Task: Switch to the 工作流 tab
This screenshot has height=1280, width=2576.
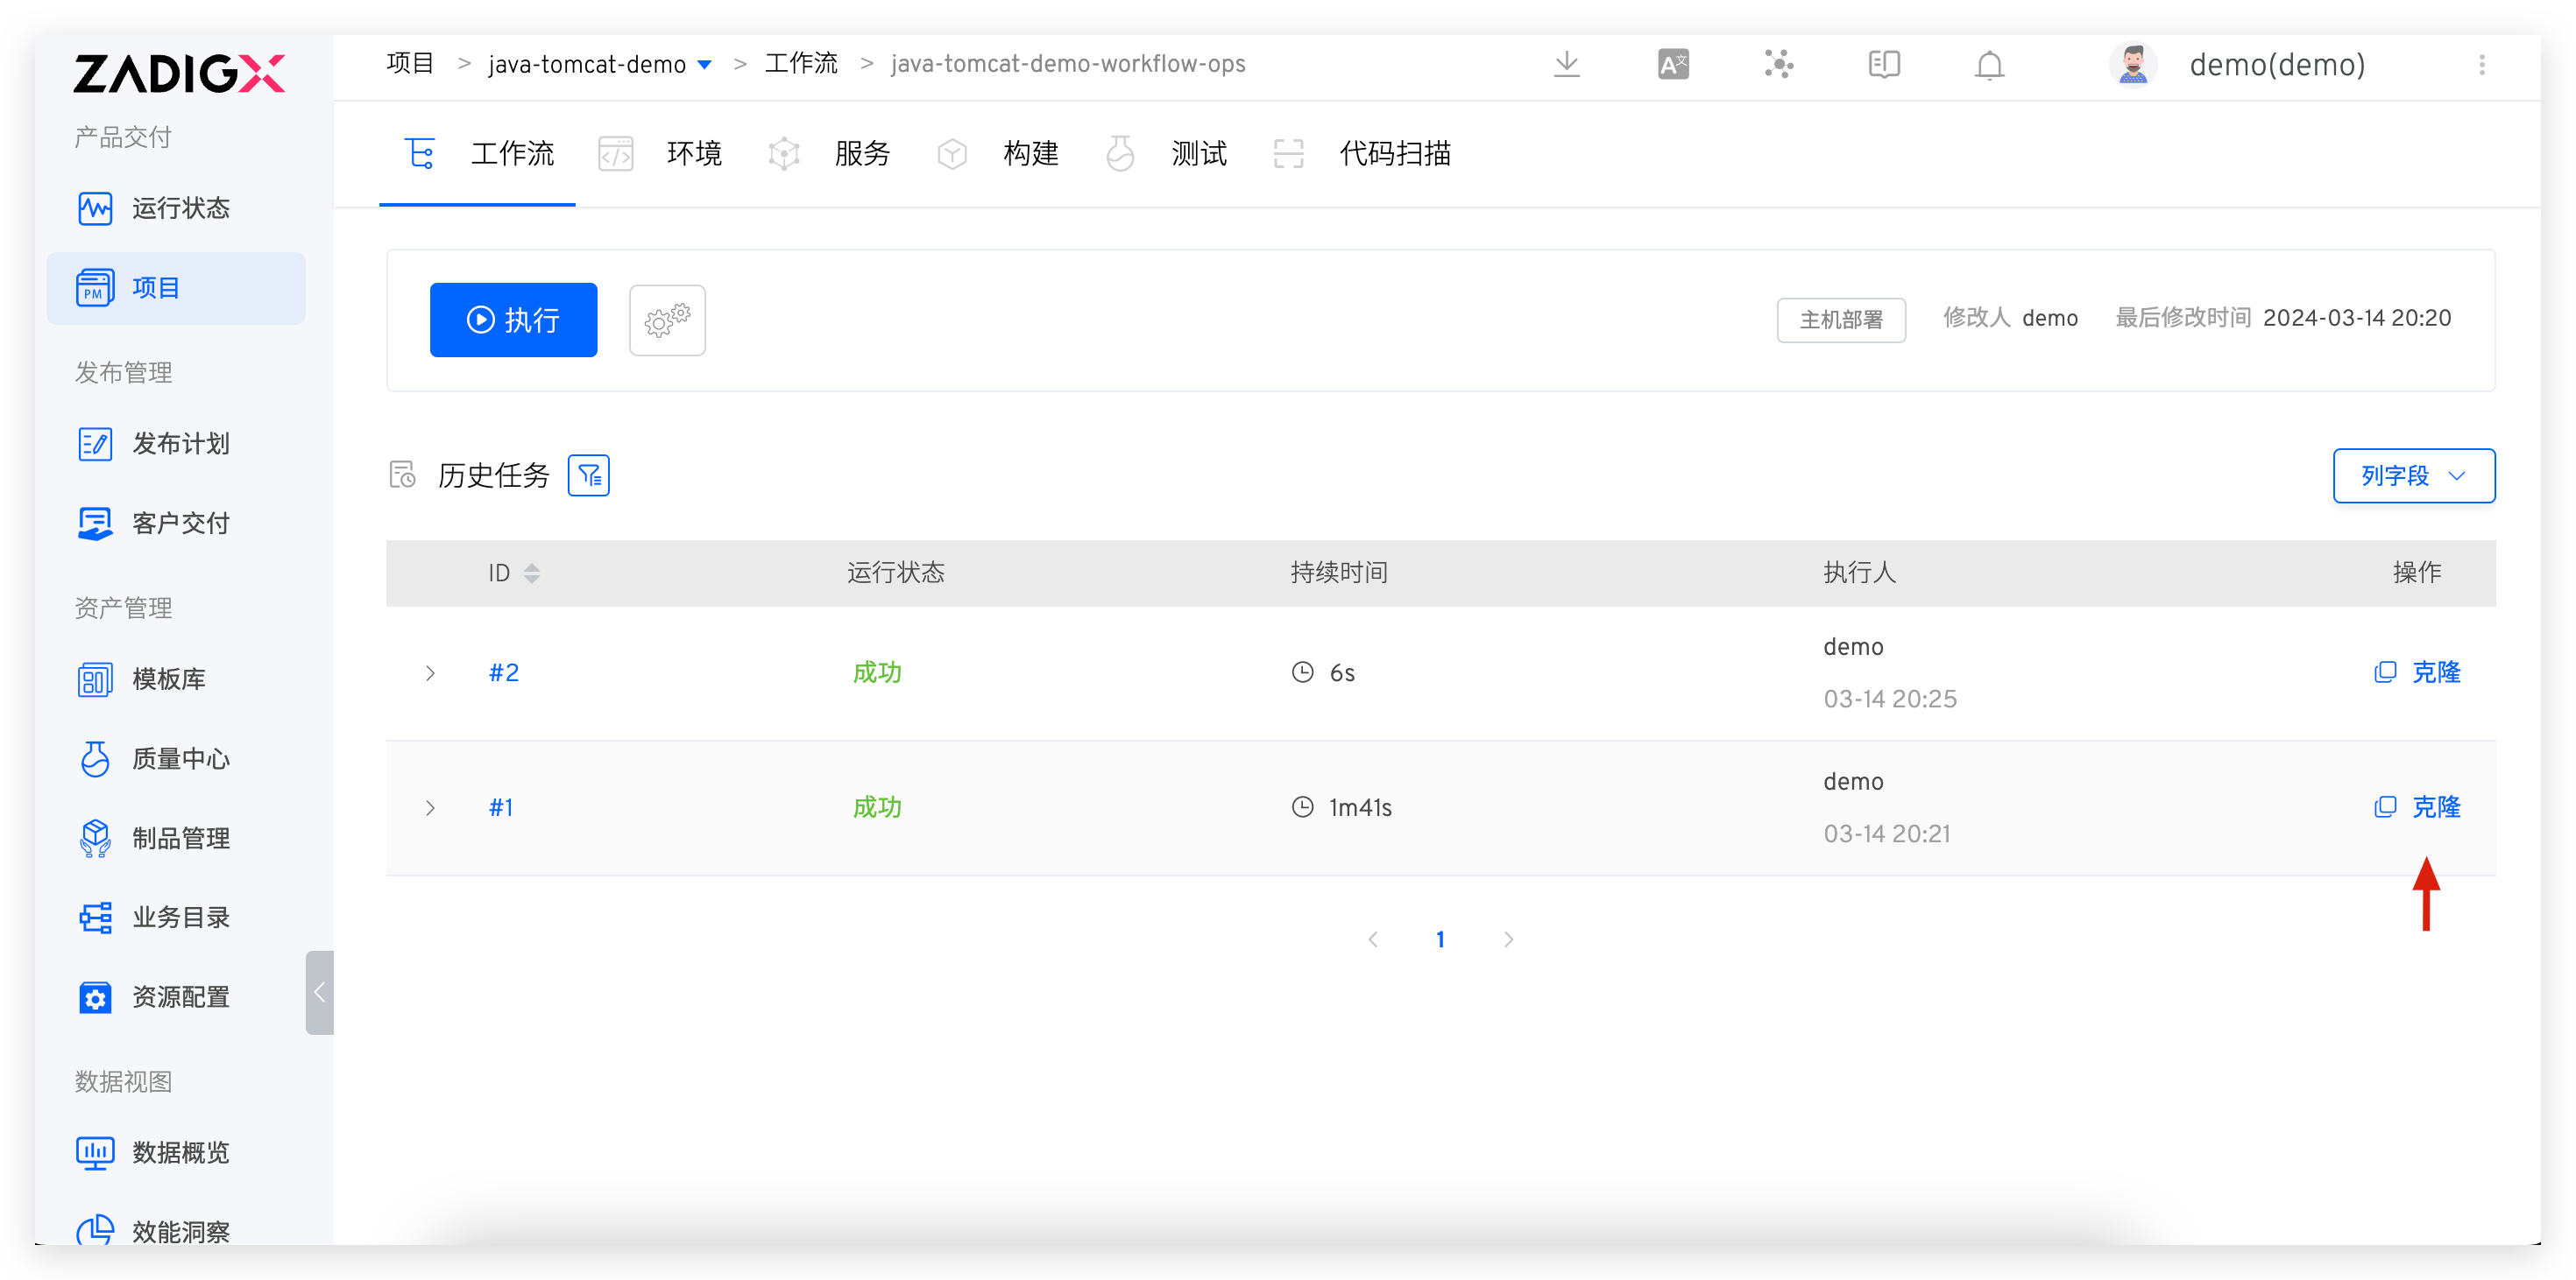Action: point(478,154)
